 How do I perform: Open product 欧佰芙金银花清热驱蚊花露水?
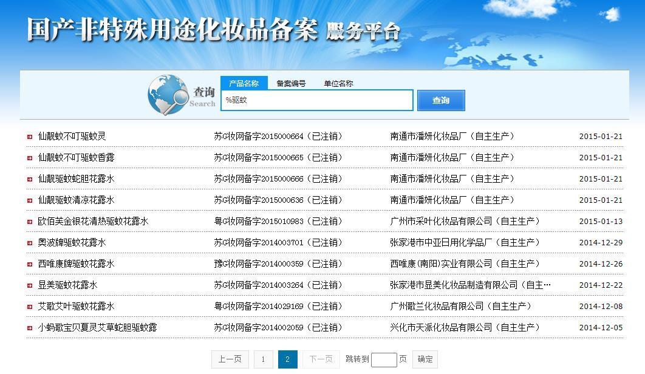[x=93, y=222]
